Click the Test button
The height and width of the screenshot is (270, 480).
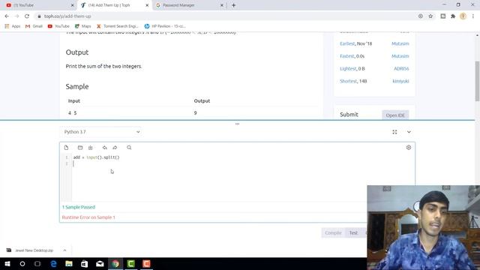pos(353,233)
